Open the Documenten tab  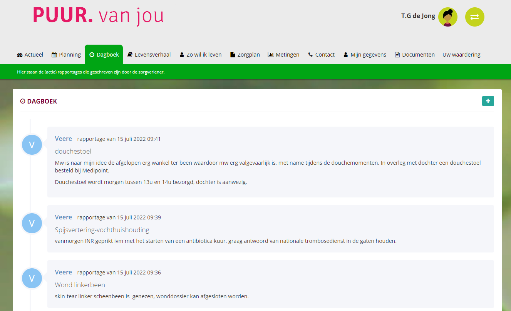415,55
